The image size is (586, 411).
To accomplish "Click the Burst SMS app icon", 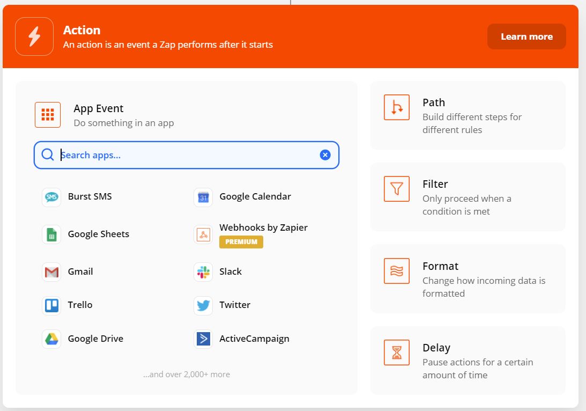I will pos(51,197).
